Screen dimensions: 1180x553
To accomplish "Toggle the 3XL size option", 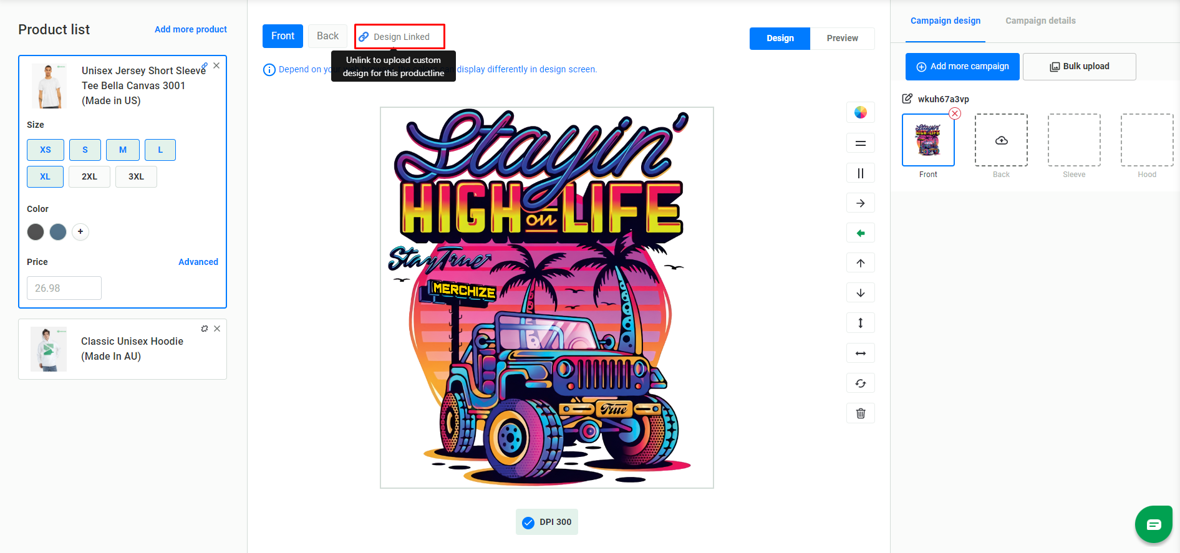I will click(136, 176).
